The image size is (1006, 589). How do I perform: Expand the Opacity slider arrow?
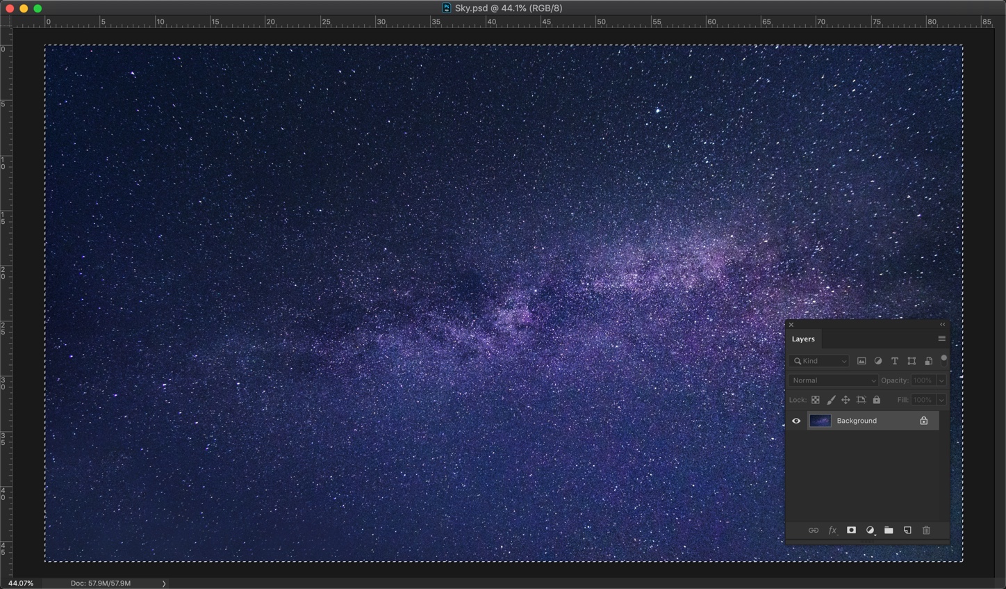tap(941, 380)
